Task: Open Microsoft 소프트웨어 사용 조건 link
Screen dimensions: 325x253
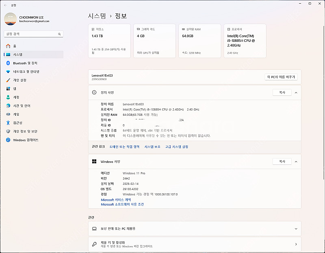Action: 122,204
